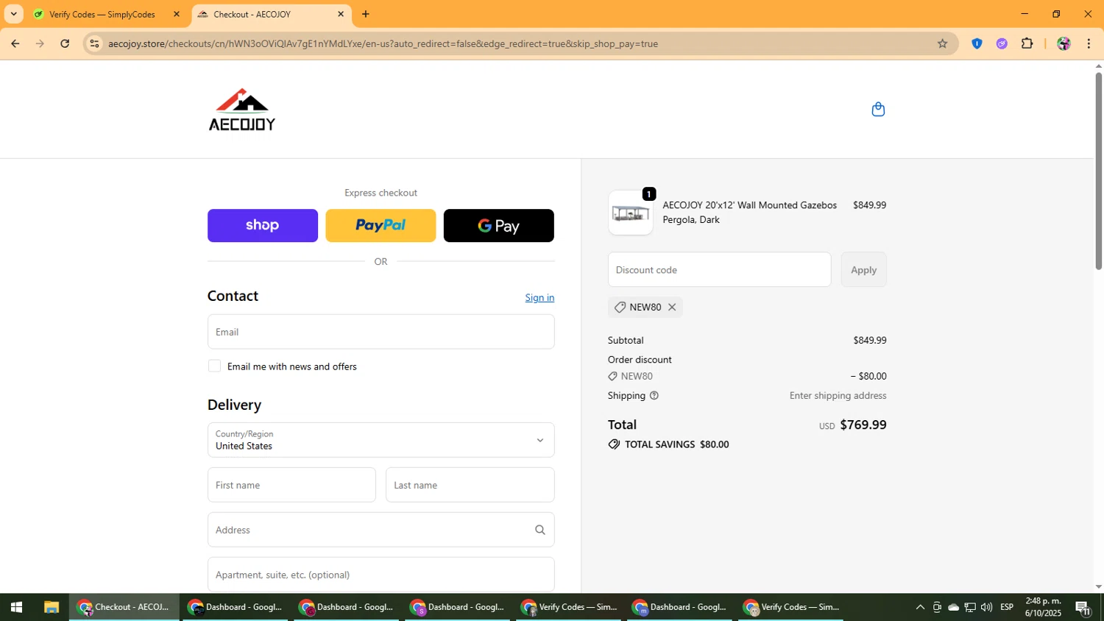Open the shopping cart bag icon
The image size is (1104, 621).
pyautogui.click(x=877, y=110)
